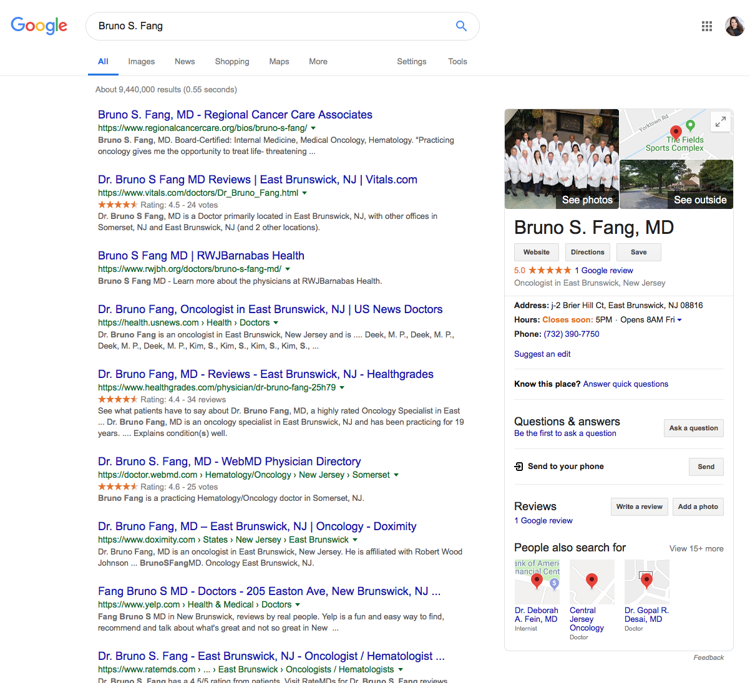Click Be the first to ask a question

pos(565,434)
